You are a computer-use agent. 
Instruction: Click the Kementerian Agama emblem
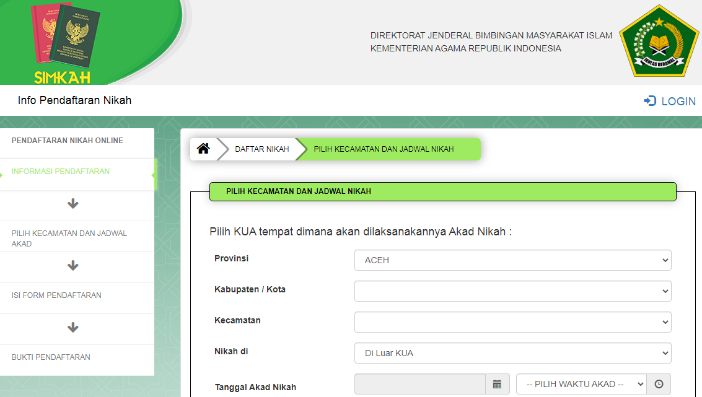click(659, 41)
